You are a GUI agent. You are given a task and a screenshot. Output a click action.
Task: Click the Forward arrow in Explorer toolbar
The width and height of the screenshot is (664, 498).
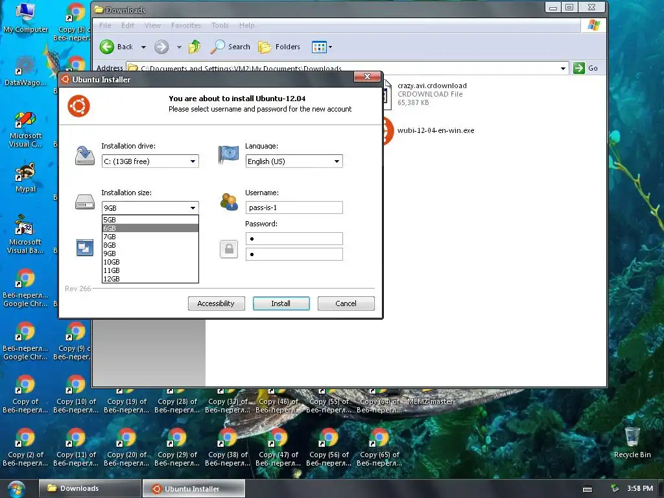click(x=161, y=47)
